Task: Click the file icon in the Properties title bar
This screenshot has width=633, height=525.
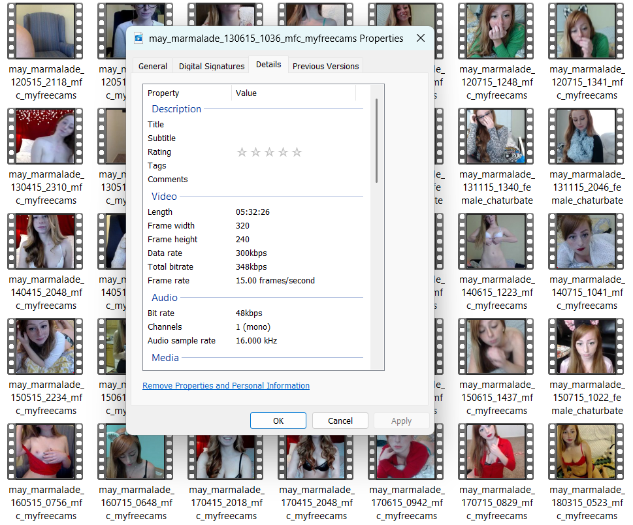Action: coord(138,39)
